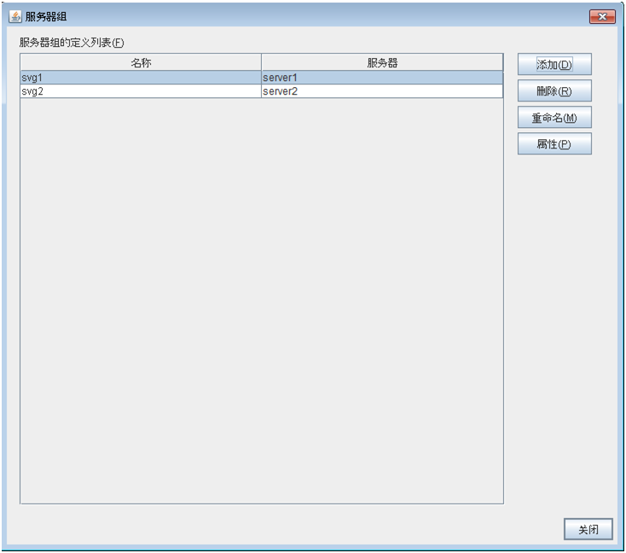The height and width of the screenshot is (553, 626).
Task: Click the 服务器 column header
Action: [382, 63]
